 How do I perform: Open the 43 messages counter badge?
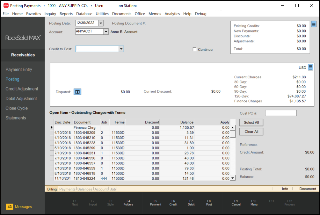pos(10,207)
